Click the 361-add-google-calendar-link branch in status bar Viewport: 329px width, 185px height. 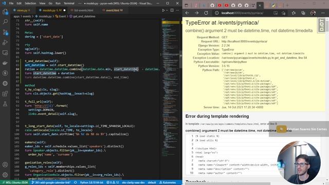[x=51, y=183]
